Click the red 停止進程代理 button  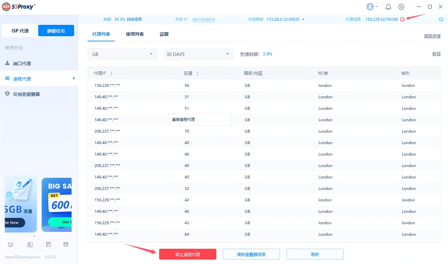click(x=188, y=254)
